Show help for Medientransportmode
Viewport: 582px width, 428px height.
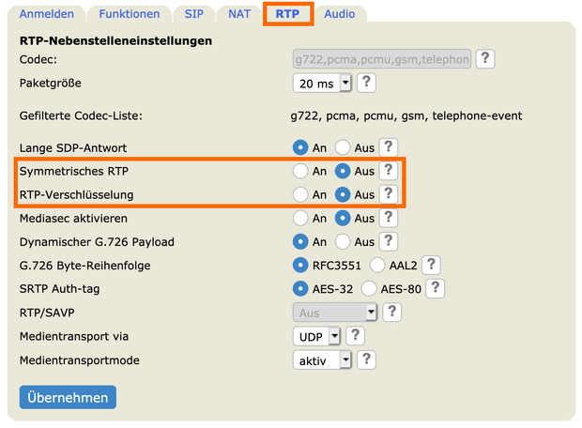click(367, 359)
